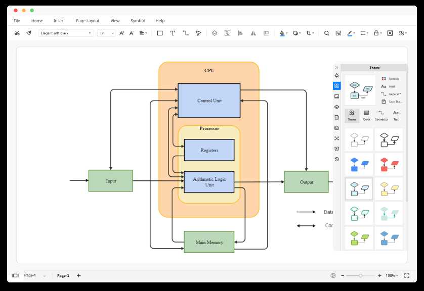Open the Insert menu
The width and height of the screenshot is (424, 291).
point(59,21)
